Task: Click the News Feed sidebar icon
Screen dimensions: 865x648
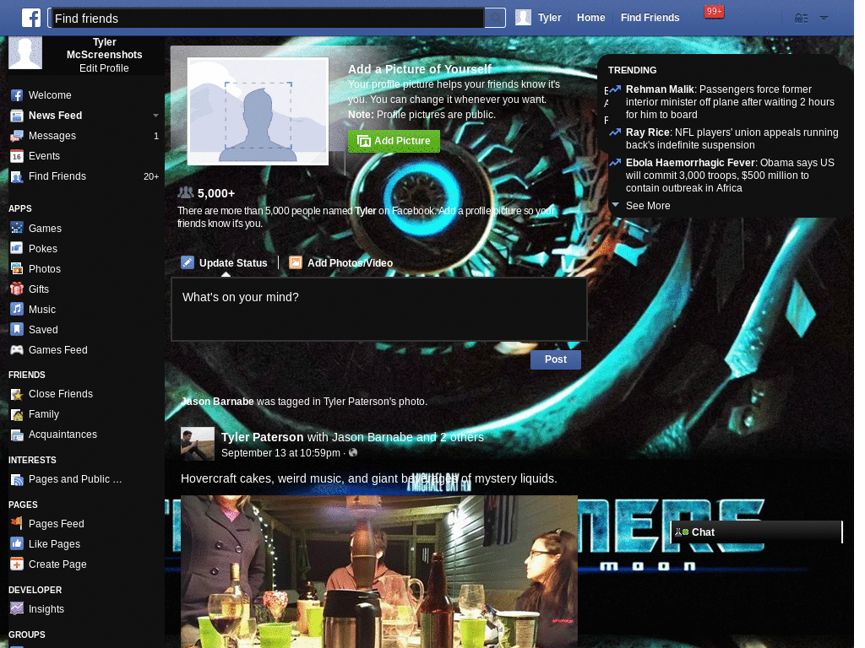Action: pos(17,116)
